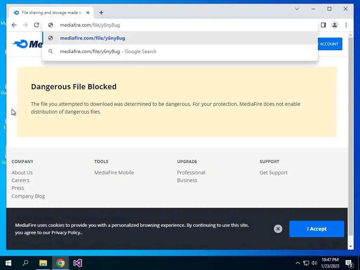The height and width of the screenshot is (270, 360).
Task: Open the MediaFire Mobile link
Action: click(x=114, y=172)
